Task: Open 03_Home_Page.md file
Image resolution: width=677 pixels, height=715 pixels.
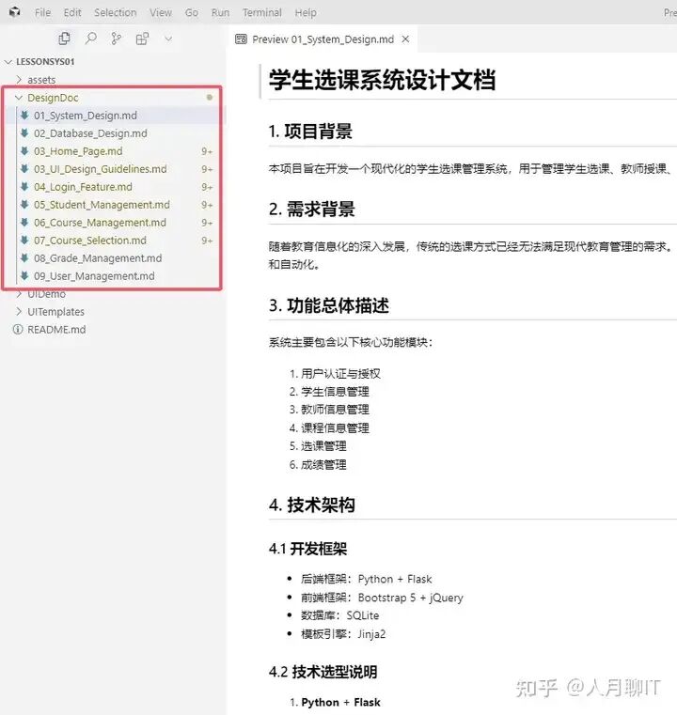Action: click(78, 151)
